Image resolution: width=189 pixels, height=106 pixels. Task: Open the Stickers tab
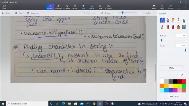click(75, 7)
